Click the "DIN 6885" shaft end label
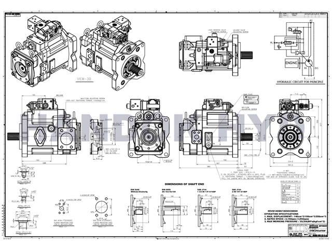This screenshot has width=332, height=249. coord(166,189)
